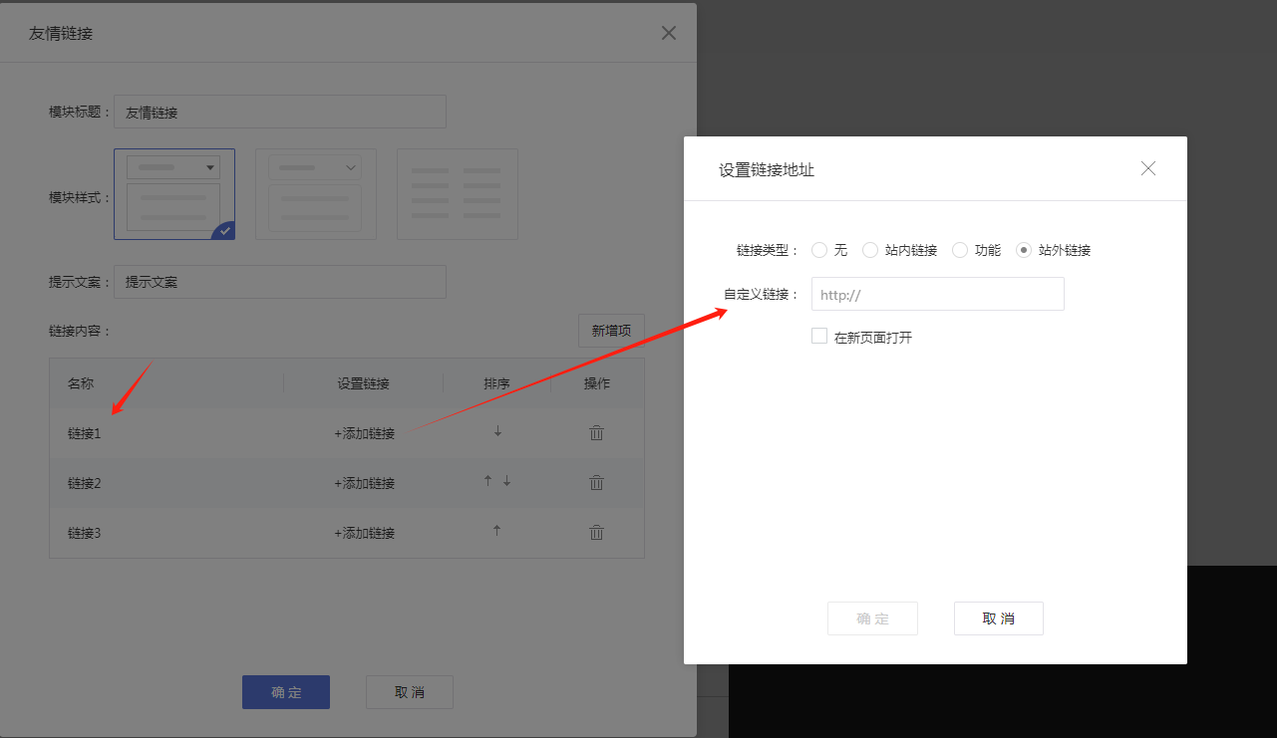Edit the 模块标题 input field
The height and width of the screenshot is (738, 1277).
click(x=280, y=112)
